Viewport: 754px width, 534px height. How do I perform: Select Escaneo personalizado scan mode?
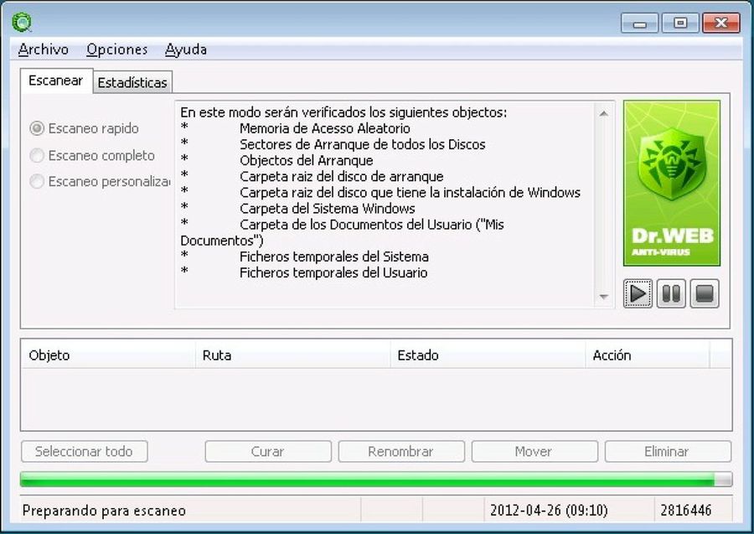click(37, 182)
